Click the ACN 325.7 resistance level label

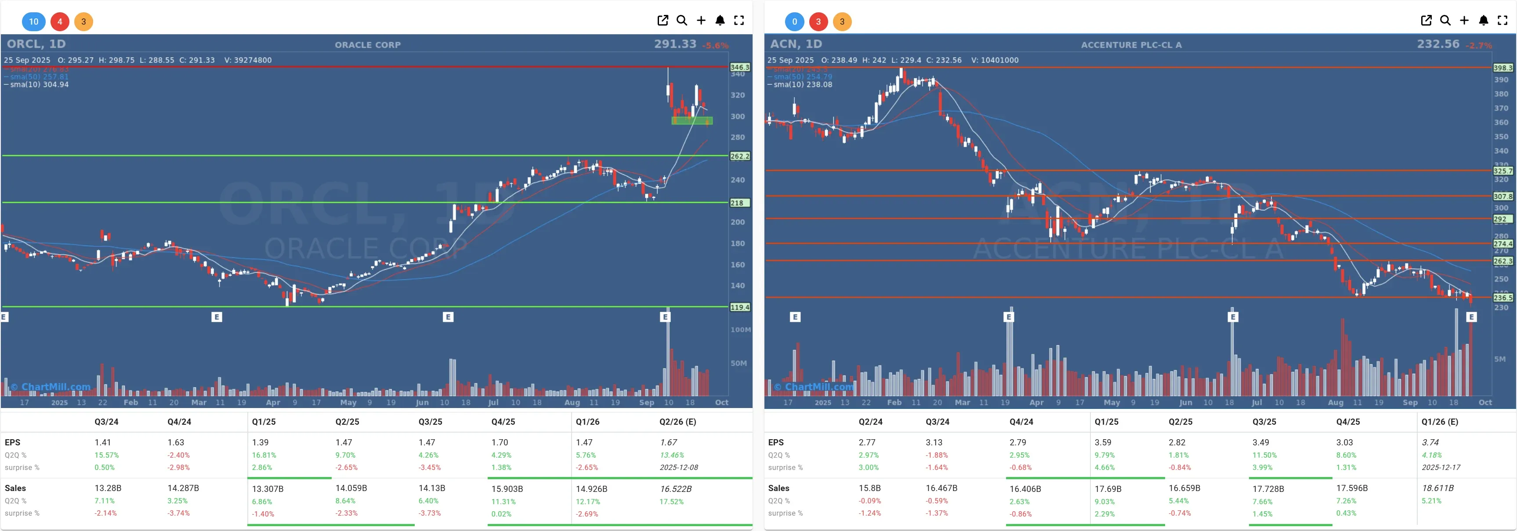point(1503,171)
